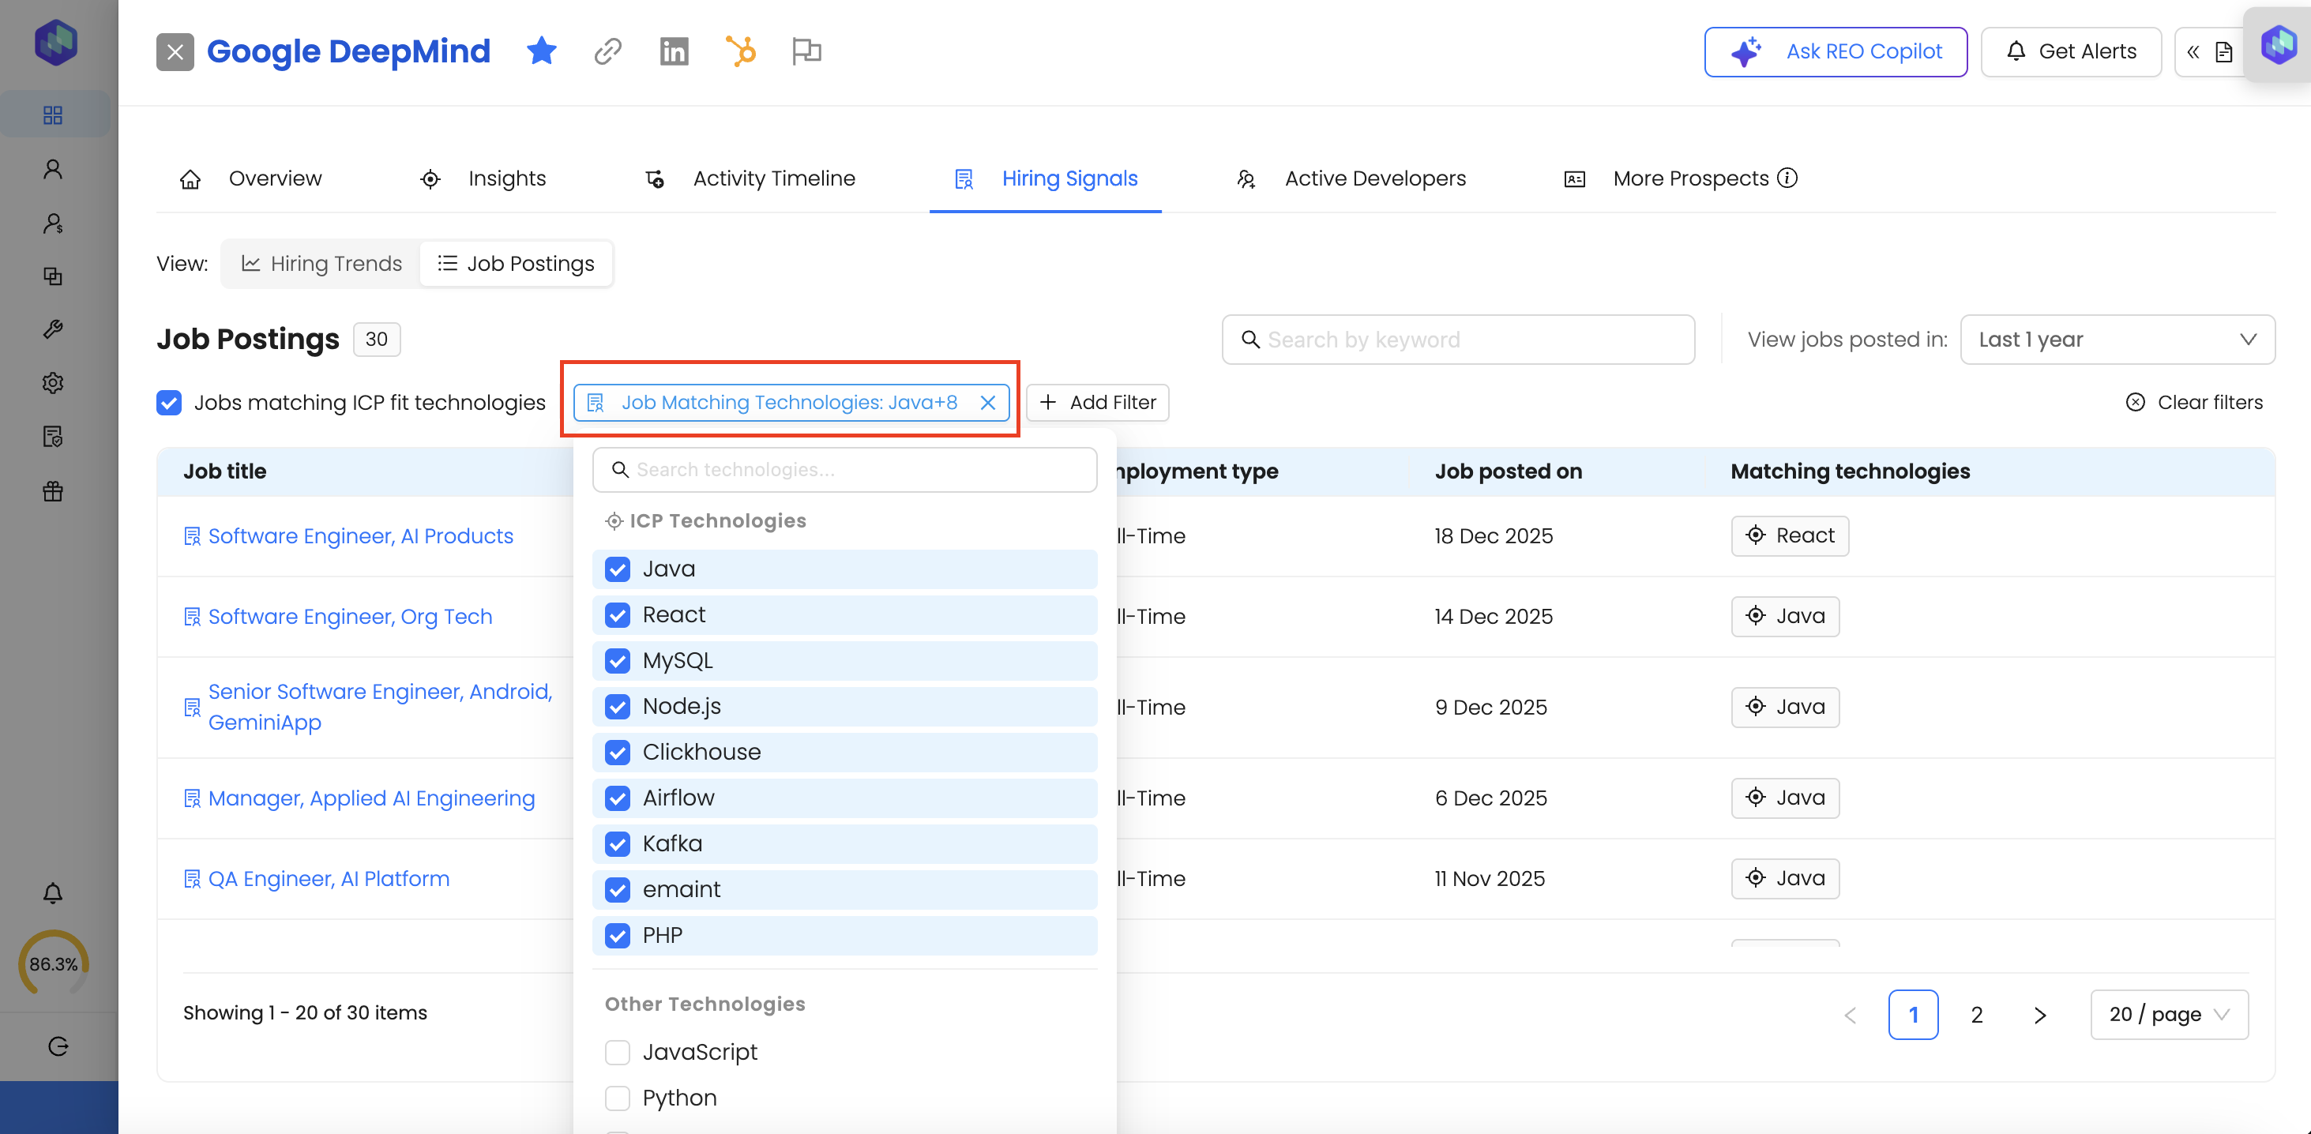Click the flag icon in header
Screen dimensions: 2311x1134
coord(806,51)
